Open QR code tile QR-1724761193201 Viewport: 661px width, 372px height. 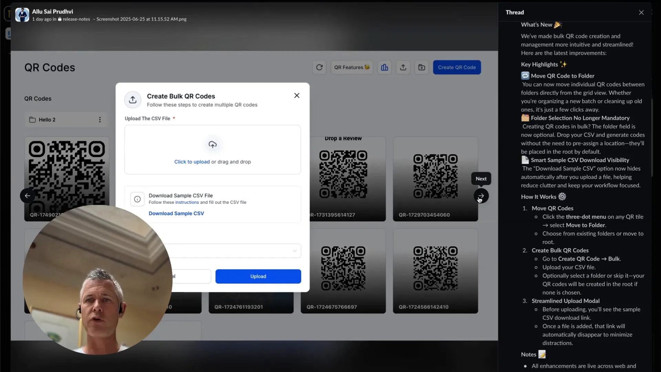coord(251,303)
